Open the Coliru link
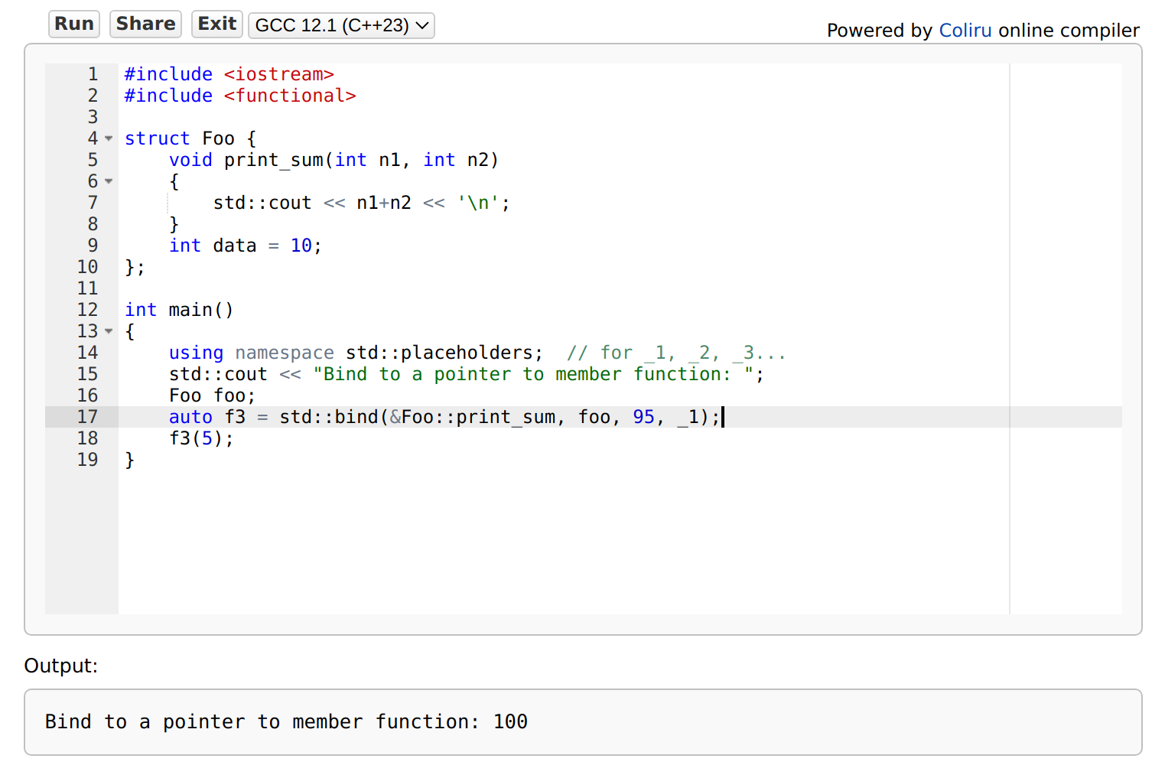 point(965,31)
